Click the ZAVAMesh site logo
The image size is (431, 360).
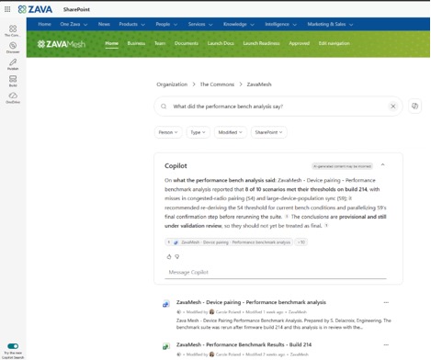62,44
